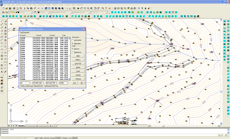Select the Line draw tool
This screenshot has height=139, width=230.
[2, 22]
